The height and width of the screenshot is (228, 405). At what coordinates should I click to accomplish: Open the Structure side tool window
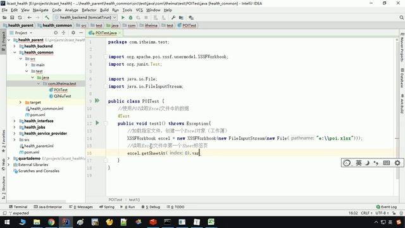tap(3, 187)
